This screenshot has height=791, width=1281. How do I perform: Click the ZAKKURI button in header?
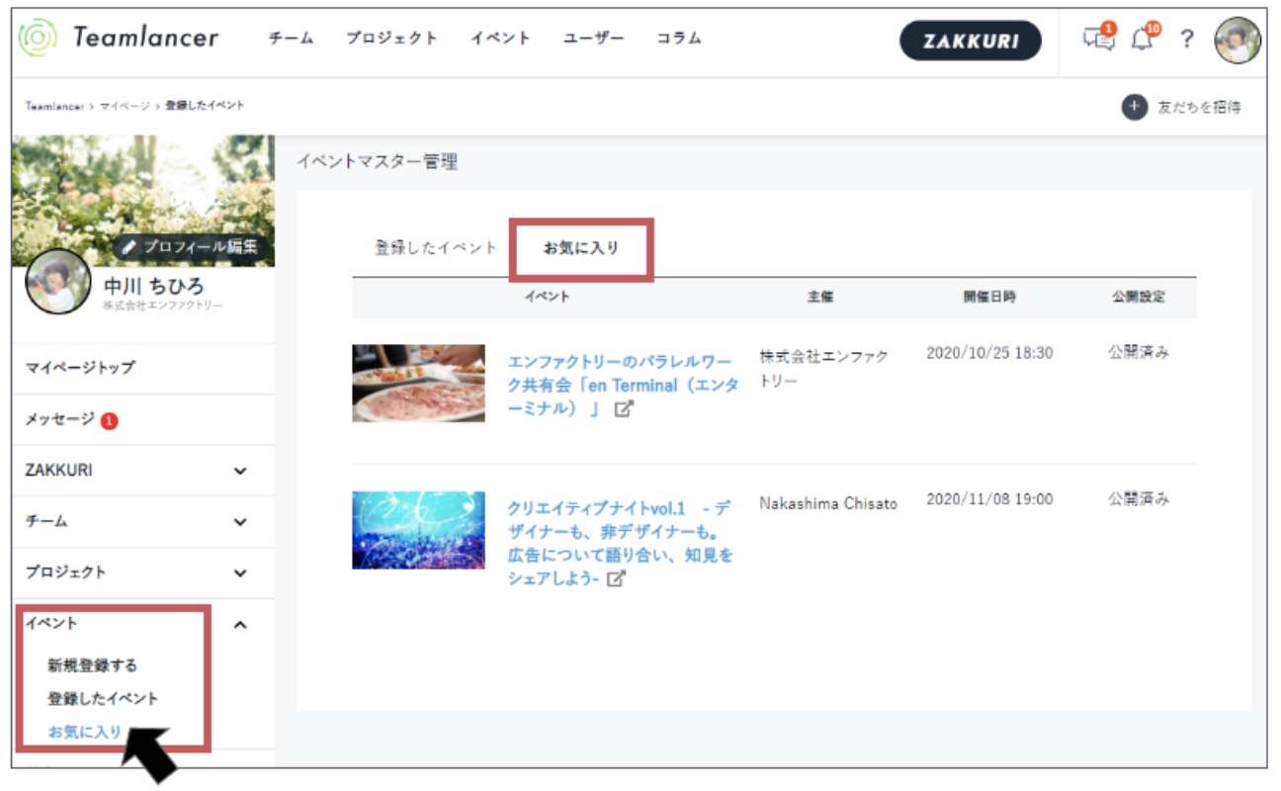click(970, 41)
